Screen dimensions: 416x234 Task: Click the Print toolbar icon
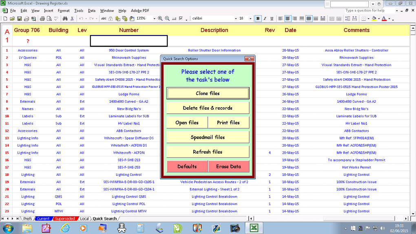point(42,19)
